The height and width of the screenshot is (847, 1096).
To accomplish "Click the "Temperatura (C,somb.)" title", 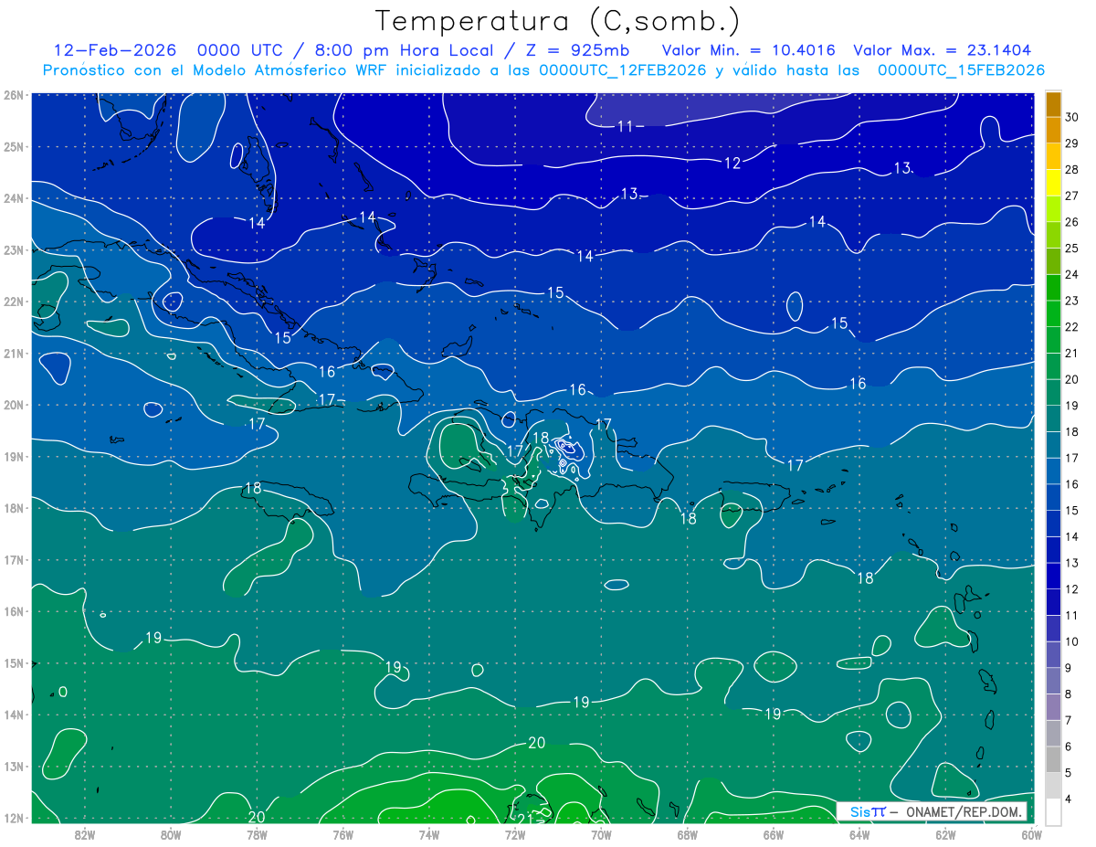I will click(x=558, y=22).
